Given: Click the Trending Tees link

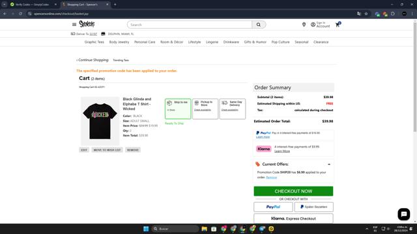Looking at the screenshot, I should coord(121,60).
